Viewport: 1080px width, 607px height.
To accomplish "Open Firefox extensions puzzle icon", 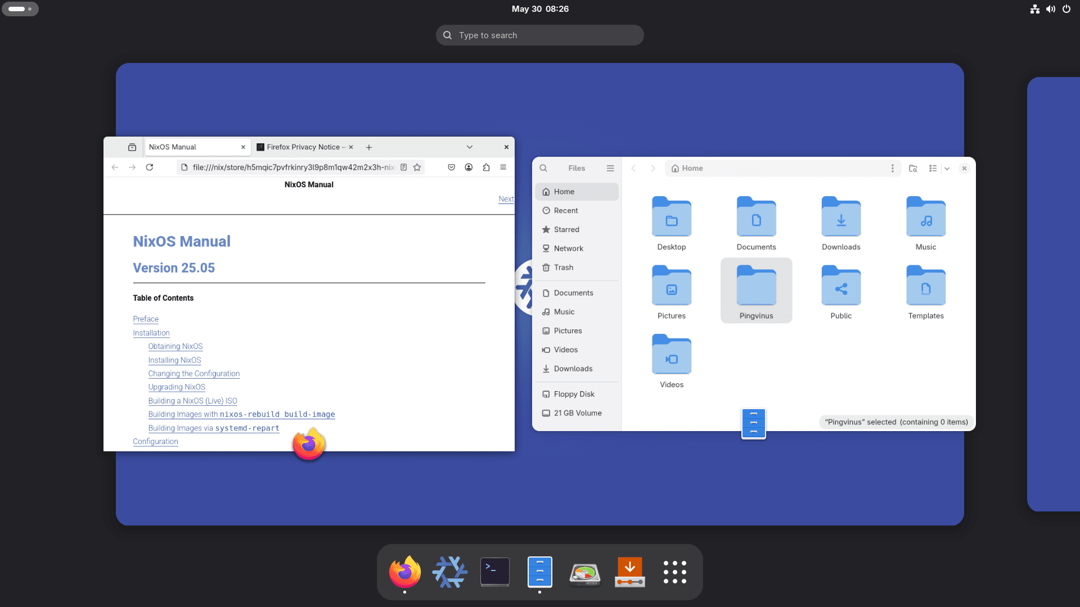I will (x=486, y=167).
